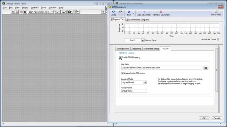Click scroll left arrow in Front Panel

[x=4, y=123]
